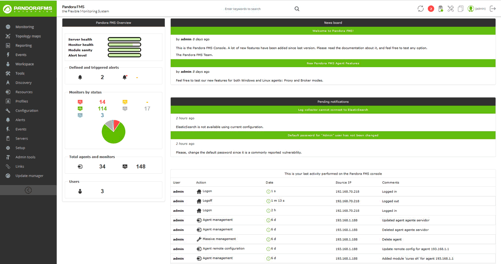Click total monitors count 148
501x264 pixels.
[141, 167]
